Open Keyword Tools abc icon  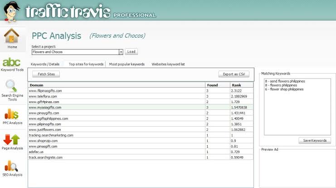point(12,62)
